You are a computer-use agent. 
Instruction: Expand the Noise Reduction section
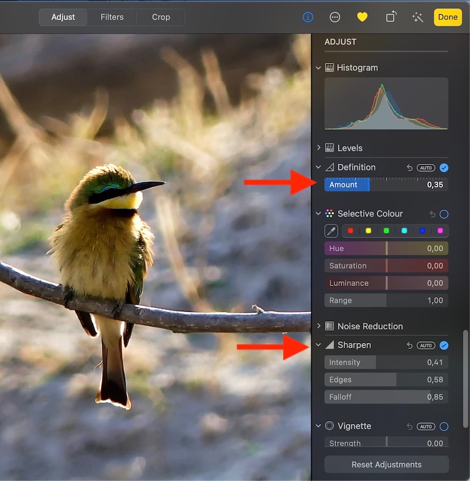click(318, 326)
